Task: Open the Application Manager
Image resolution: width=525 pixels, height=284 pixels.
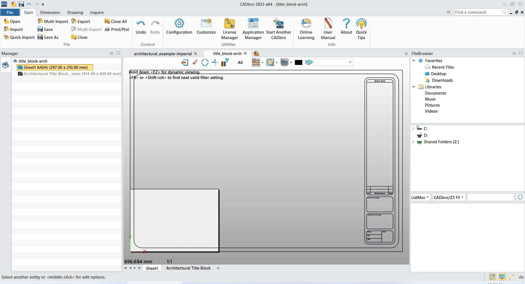Action: point(253,29)
